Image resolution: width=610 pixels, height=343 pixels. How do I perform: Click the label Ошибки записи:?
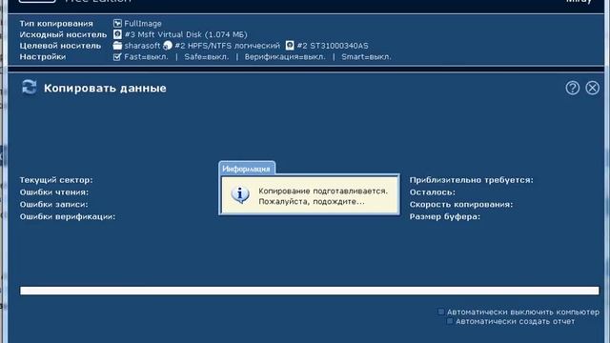53,204
